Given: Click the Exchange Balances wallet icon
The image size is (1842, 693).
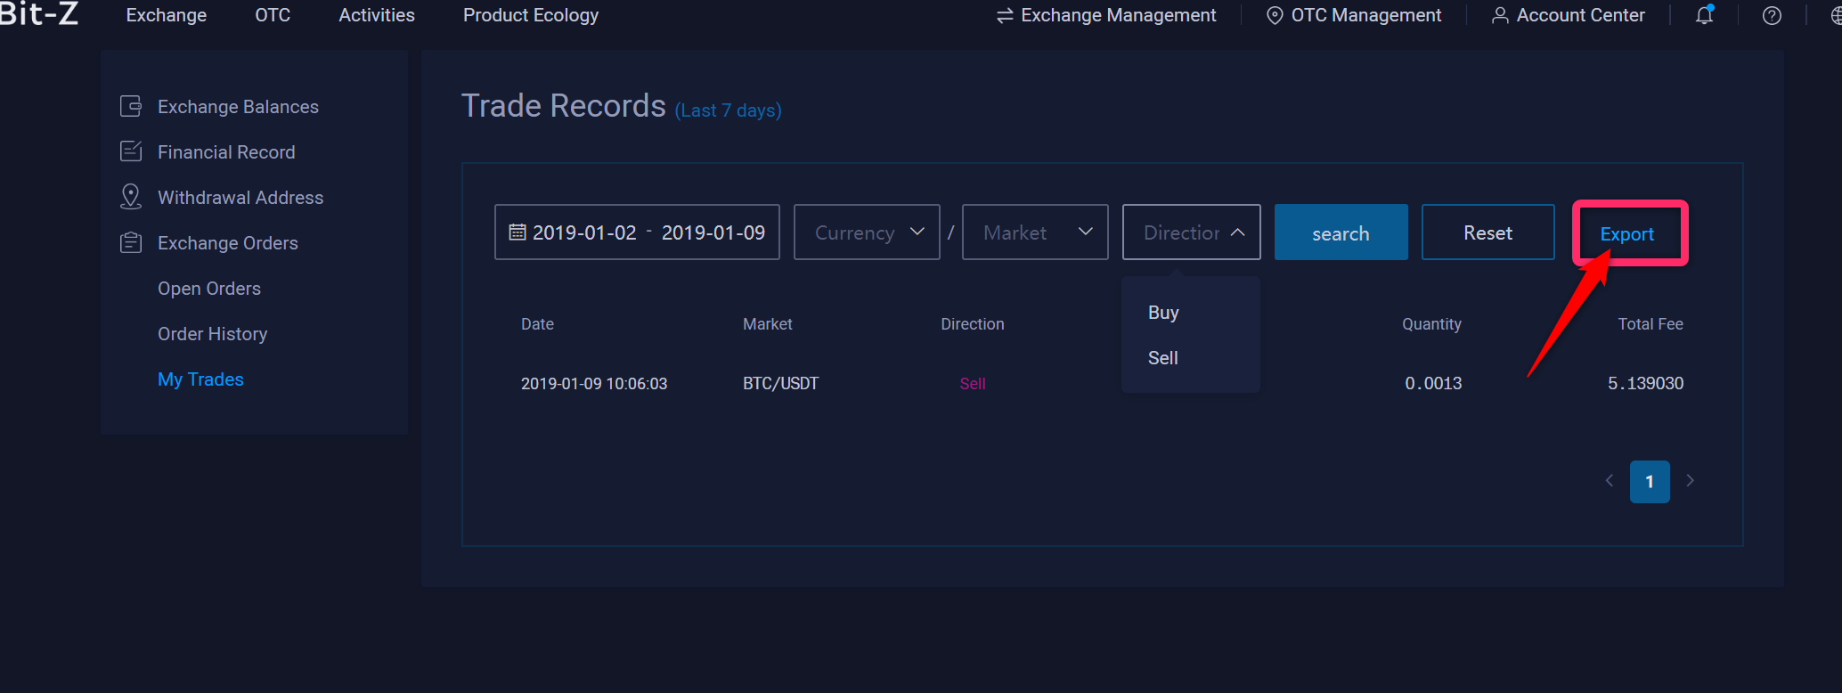Looking at the screenshot, I should click(x=131, y=107).
